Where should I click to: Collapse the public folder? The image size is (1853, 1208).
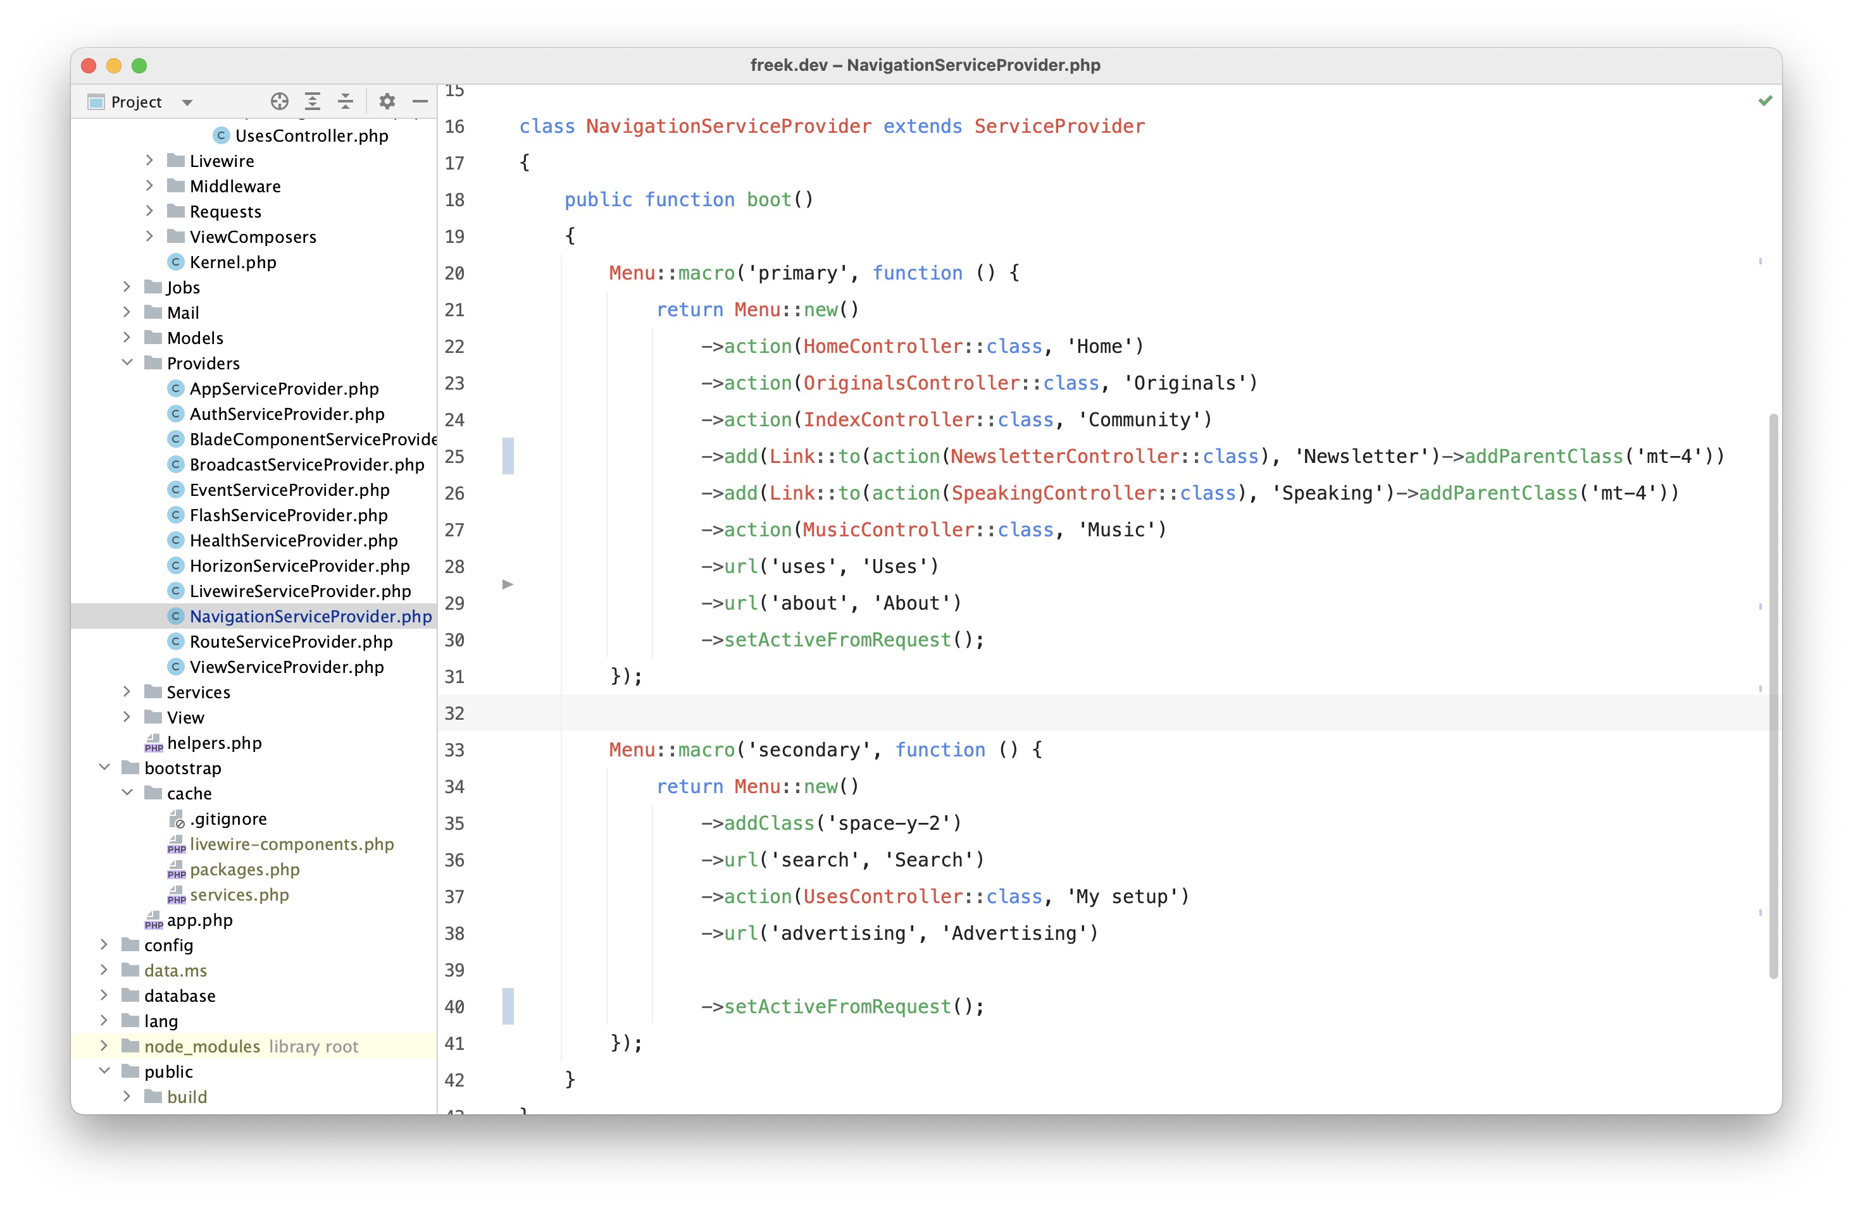click(x=104, y=1071)
